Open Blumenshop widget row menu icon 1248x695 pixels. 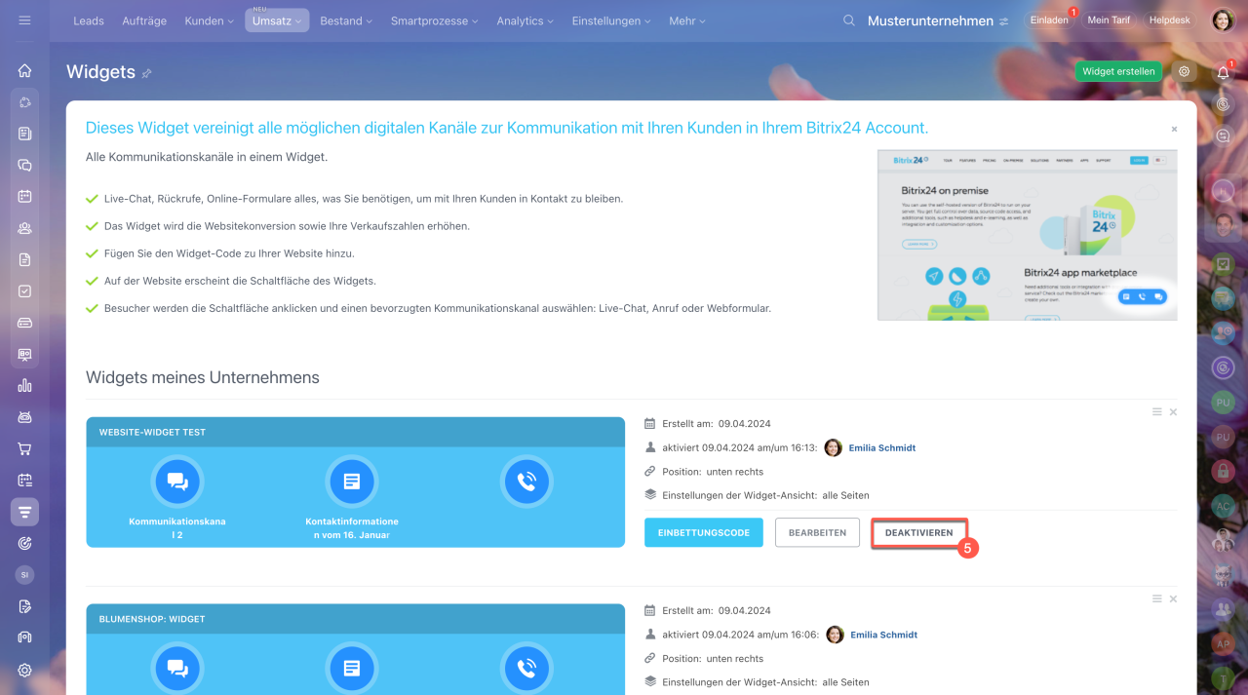coord(1156,598)
